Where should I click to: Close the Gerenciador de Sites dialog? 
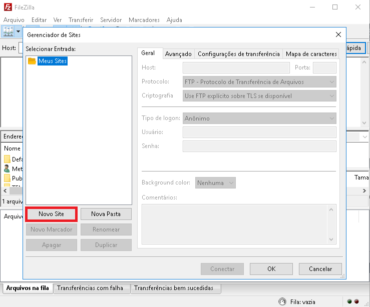[x=338, y=35]
